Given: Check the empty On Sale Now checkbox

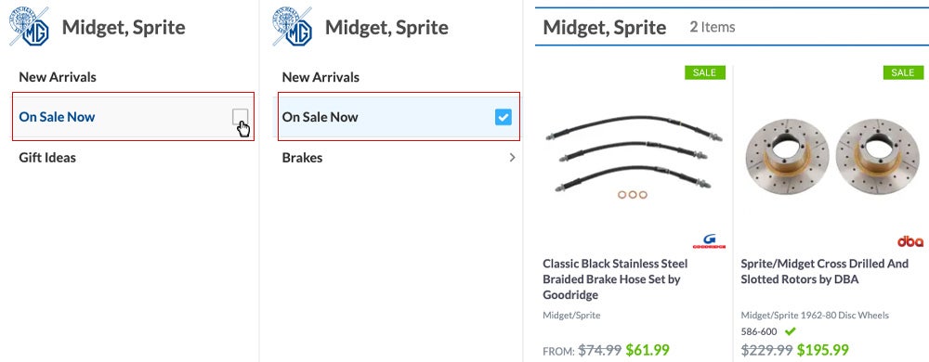Looking at the screenshot, I should (241, 117).
